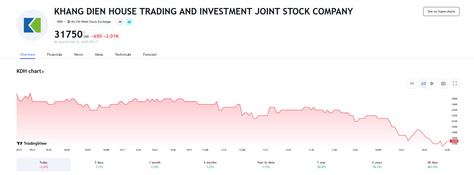Open the Forecast tab

(150, 54)
